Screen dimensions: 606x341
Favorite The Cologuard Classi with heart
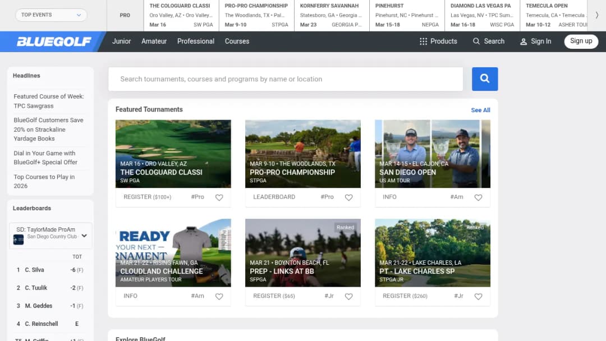click(219, 197)
